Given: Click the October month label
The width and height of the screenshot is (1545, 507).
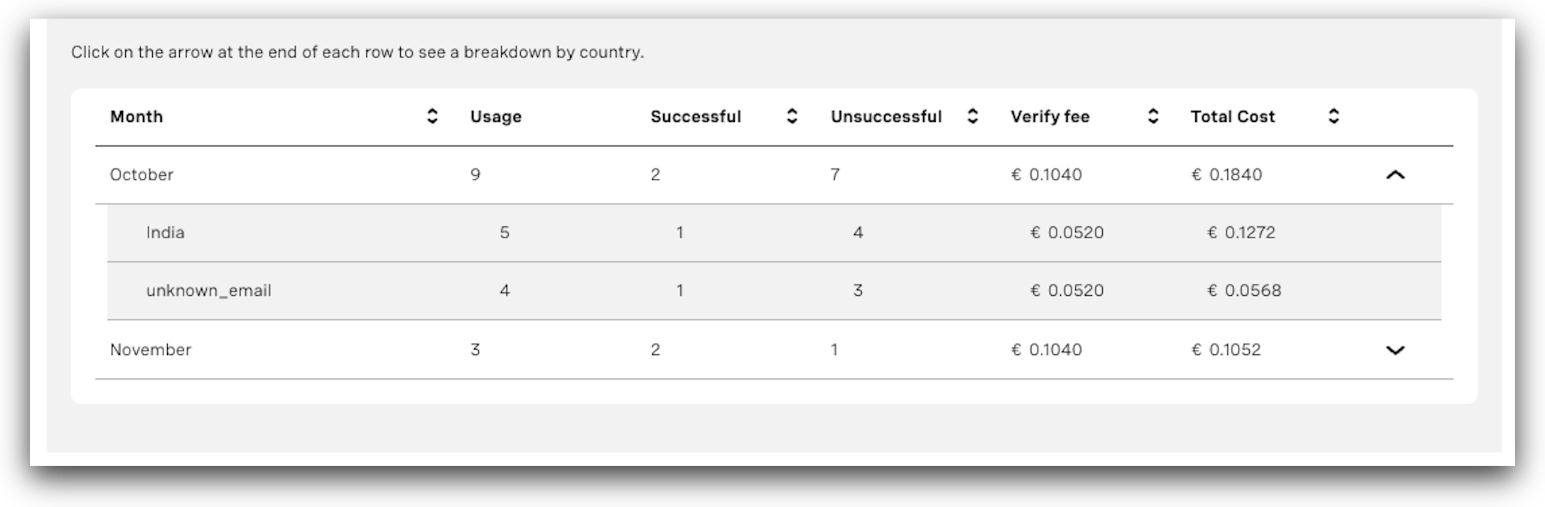Looking at the screenshot, I should pos(142,174).
